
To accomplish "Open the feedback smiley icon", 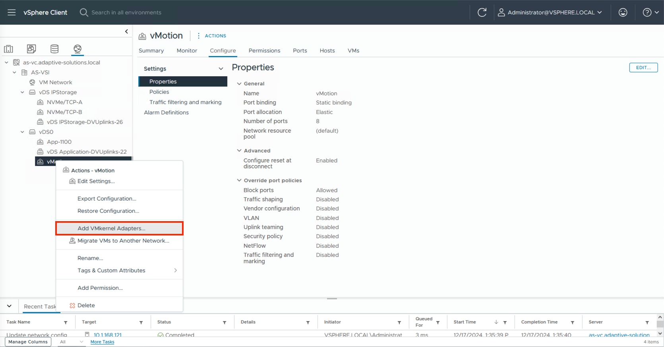I will pyautogui.click(x=623, y=12).
